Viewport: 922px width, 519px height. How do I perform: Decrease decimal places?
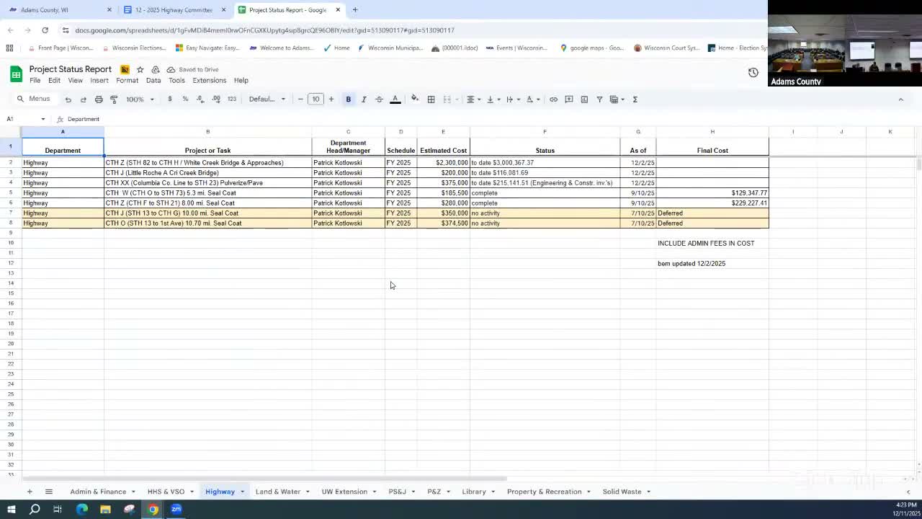click(x=200, y=99)
